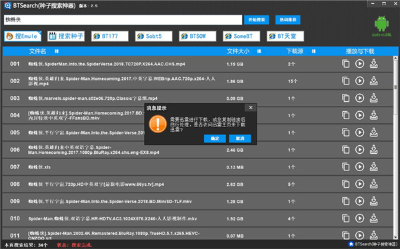Viewport: 400px width, 249px height.
Task: Play row 010 HR-HDTV mkv
Action: click(360, 218)
